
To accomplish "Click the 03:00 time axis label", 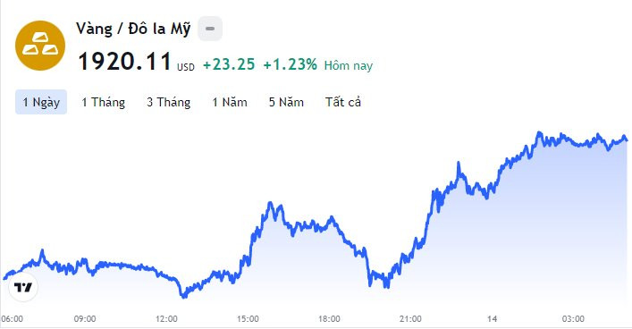I will [573, 319].
